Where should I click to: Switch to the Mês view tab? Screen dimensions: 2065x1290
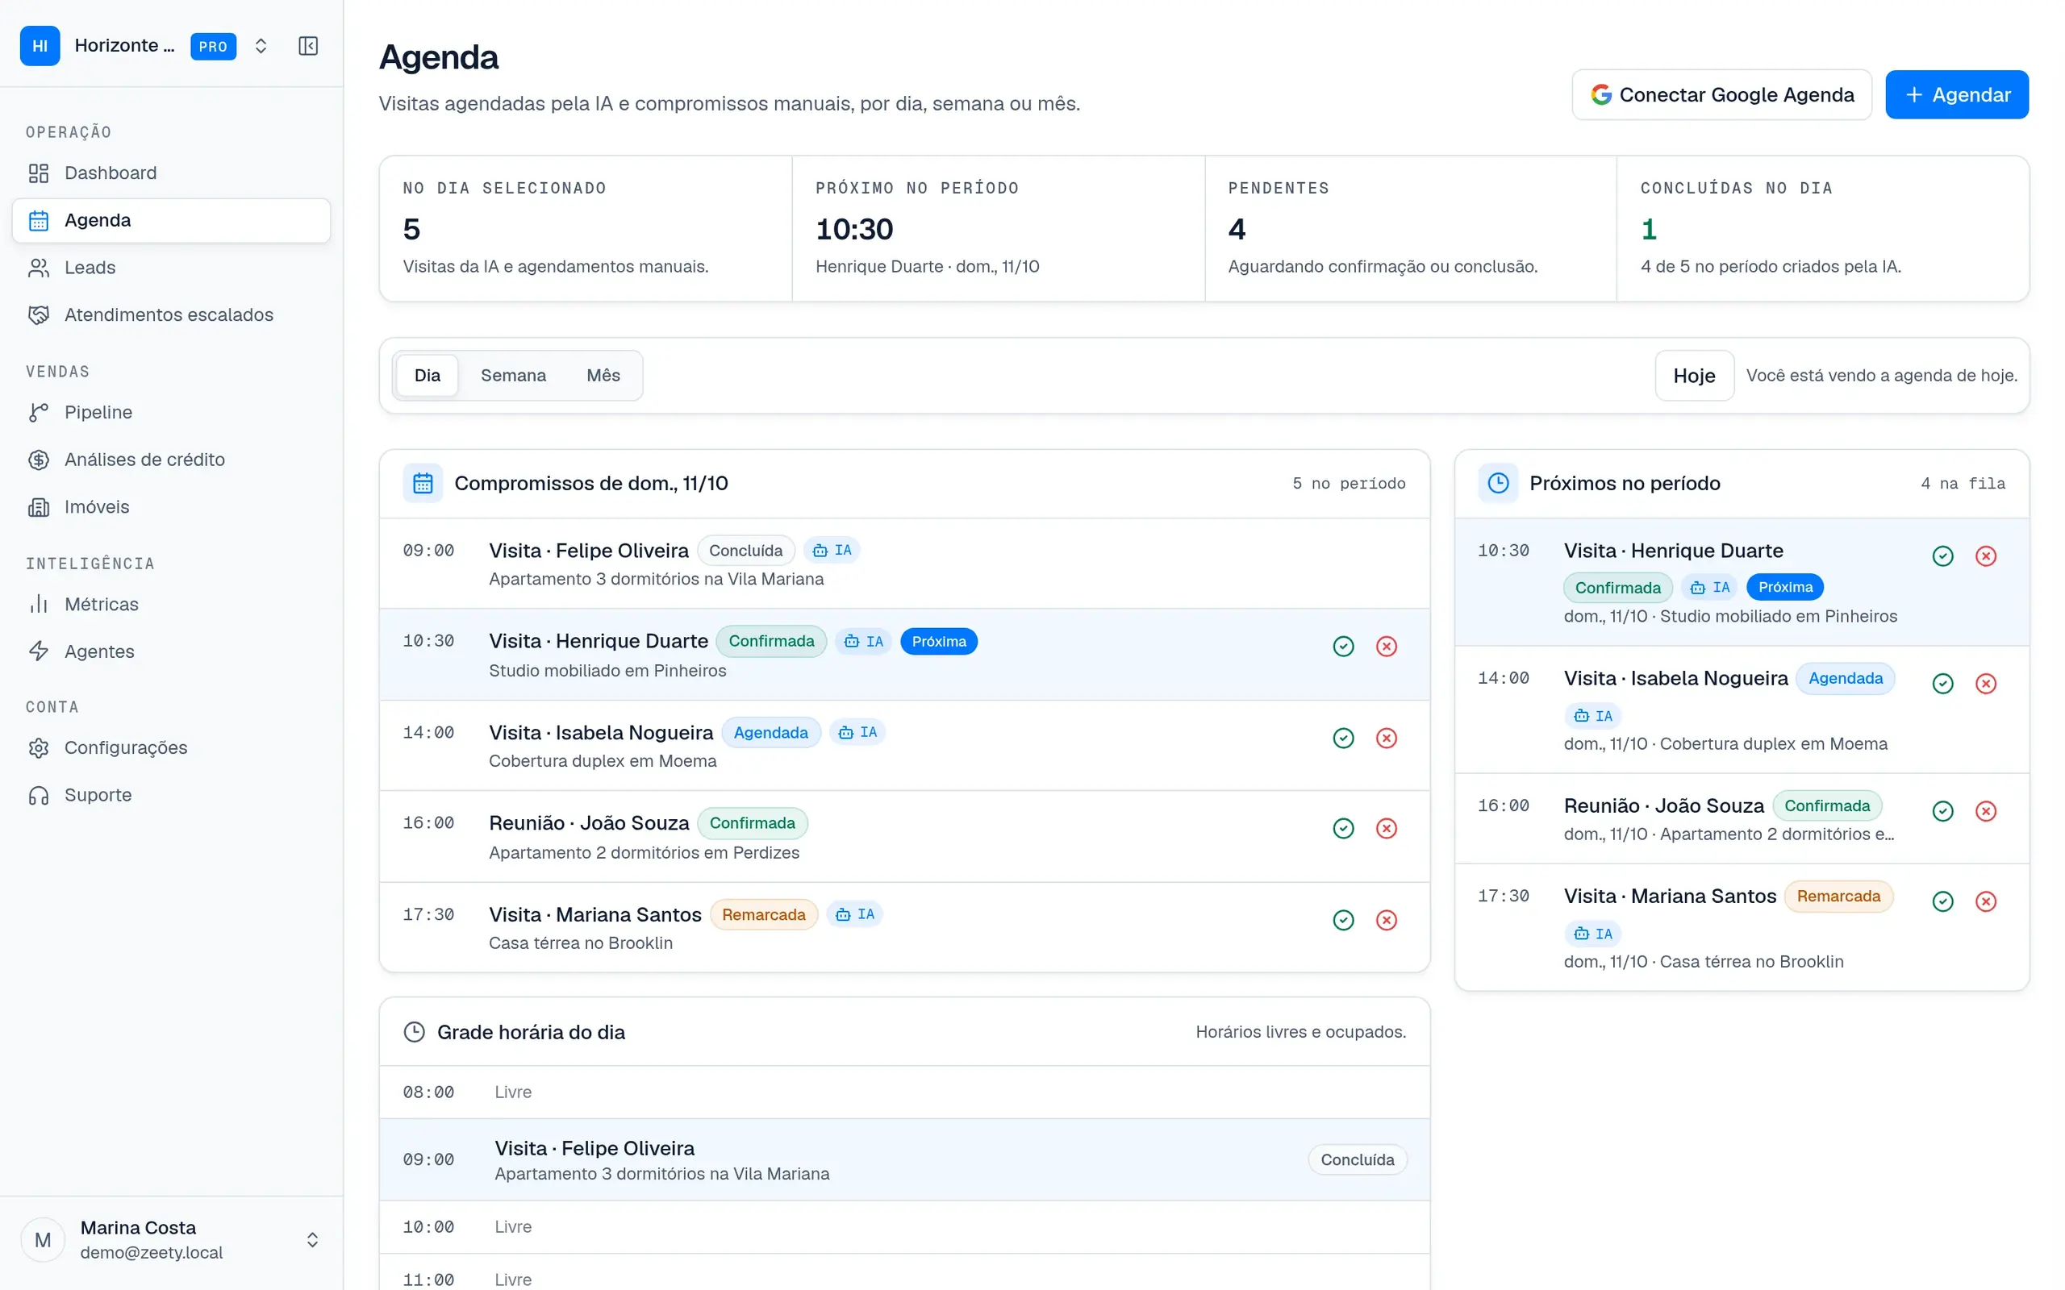[603, 376]
